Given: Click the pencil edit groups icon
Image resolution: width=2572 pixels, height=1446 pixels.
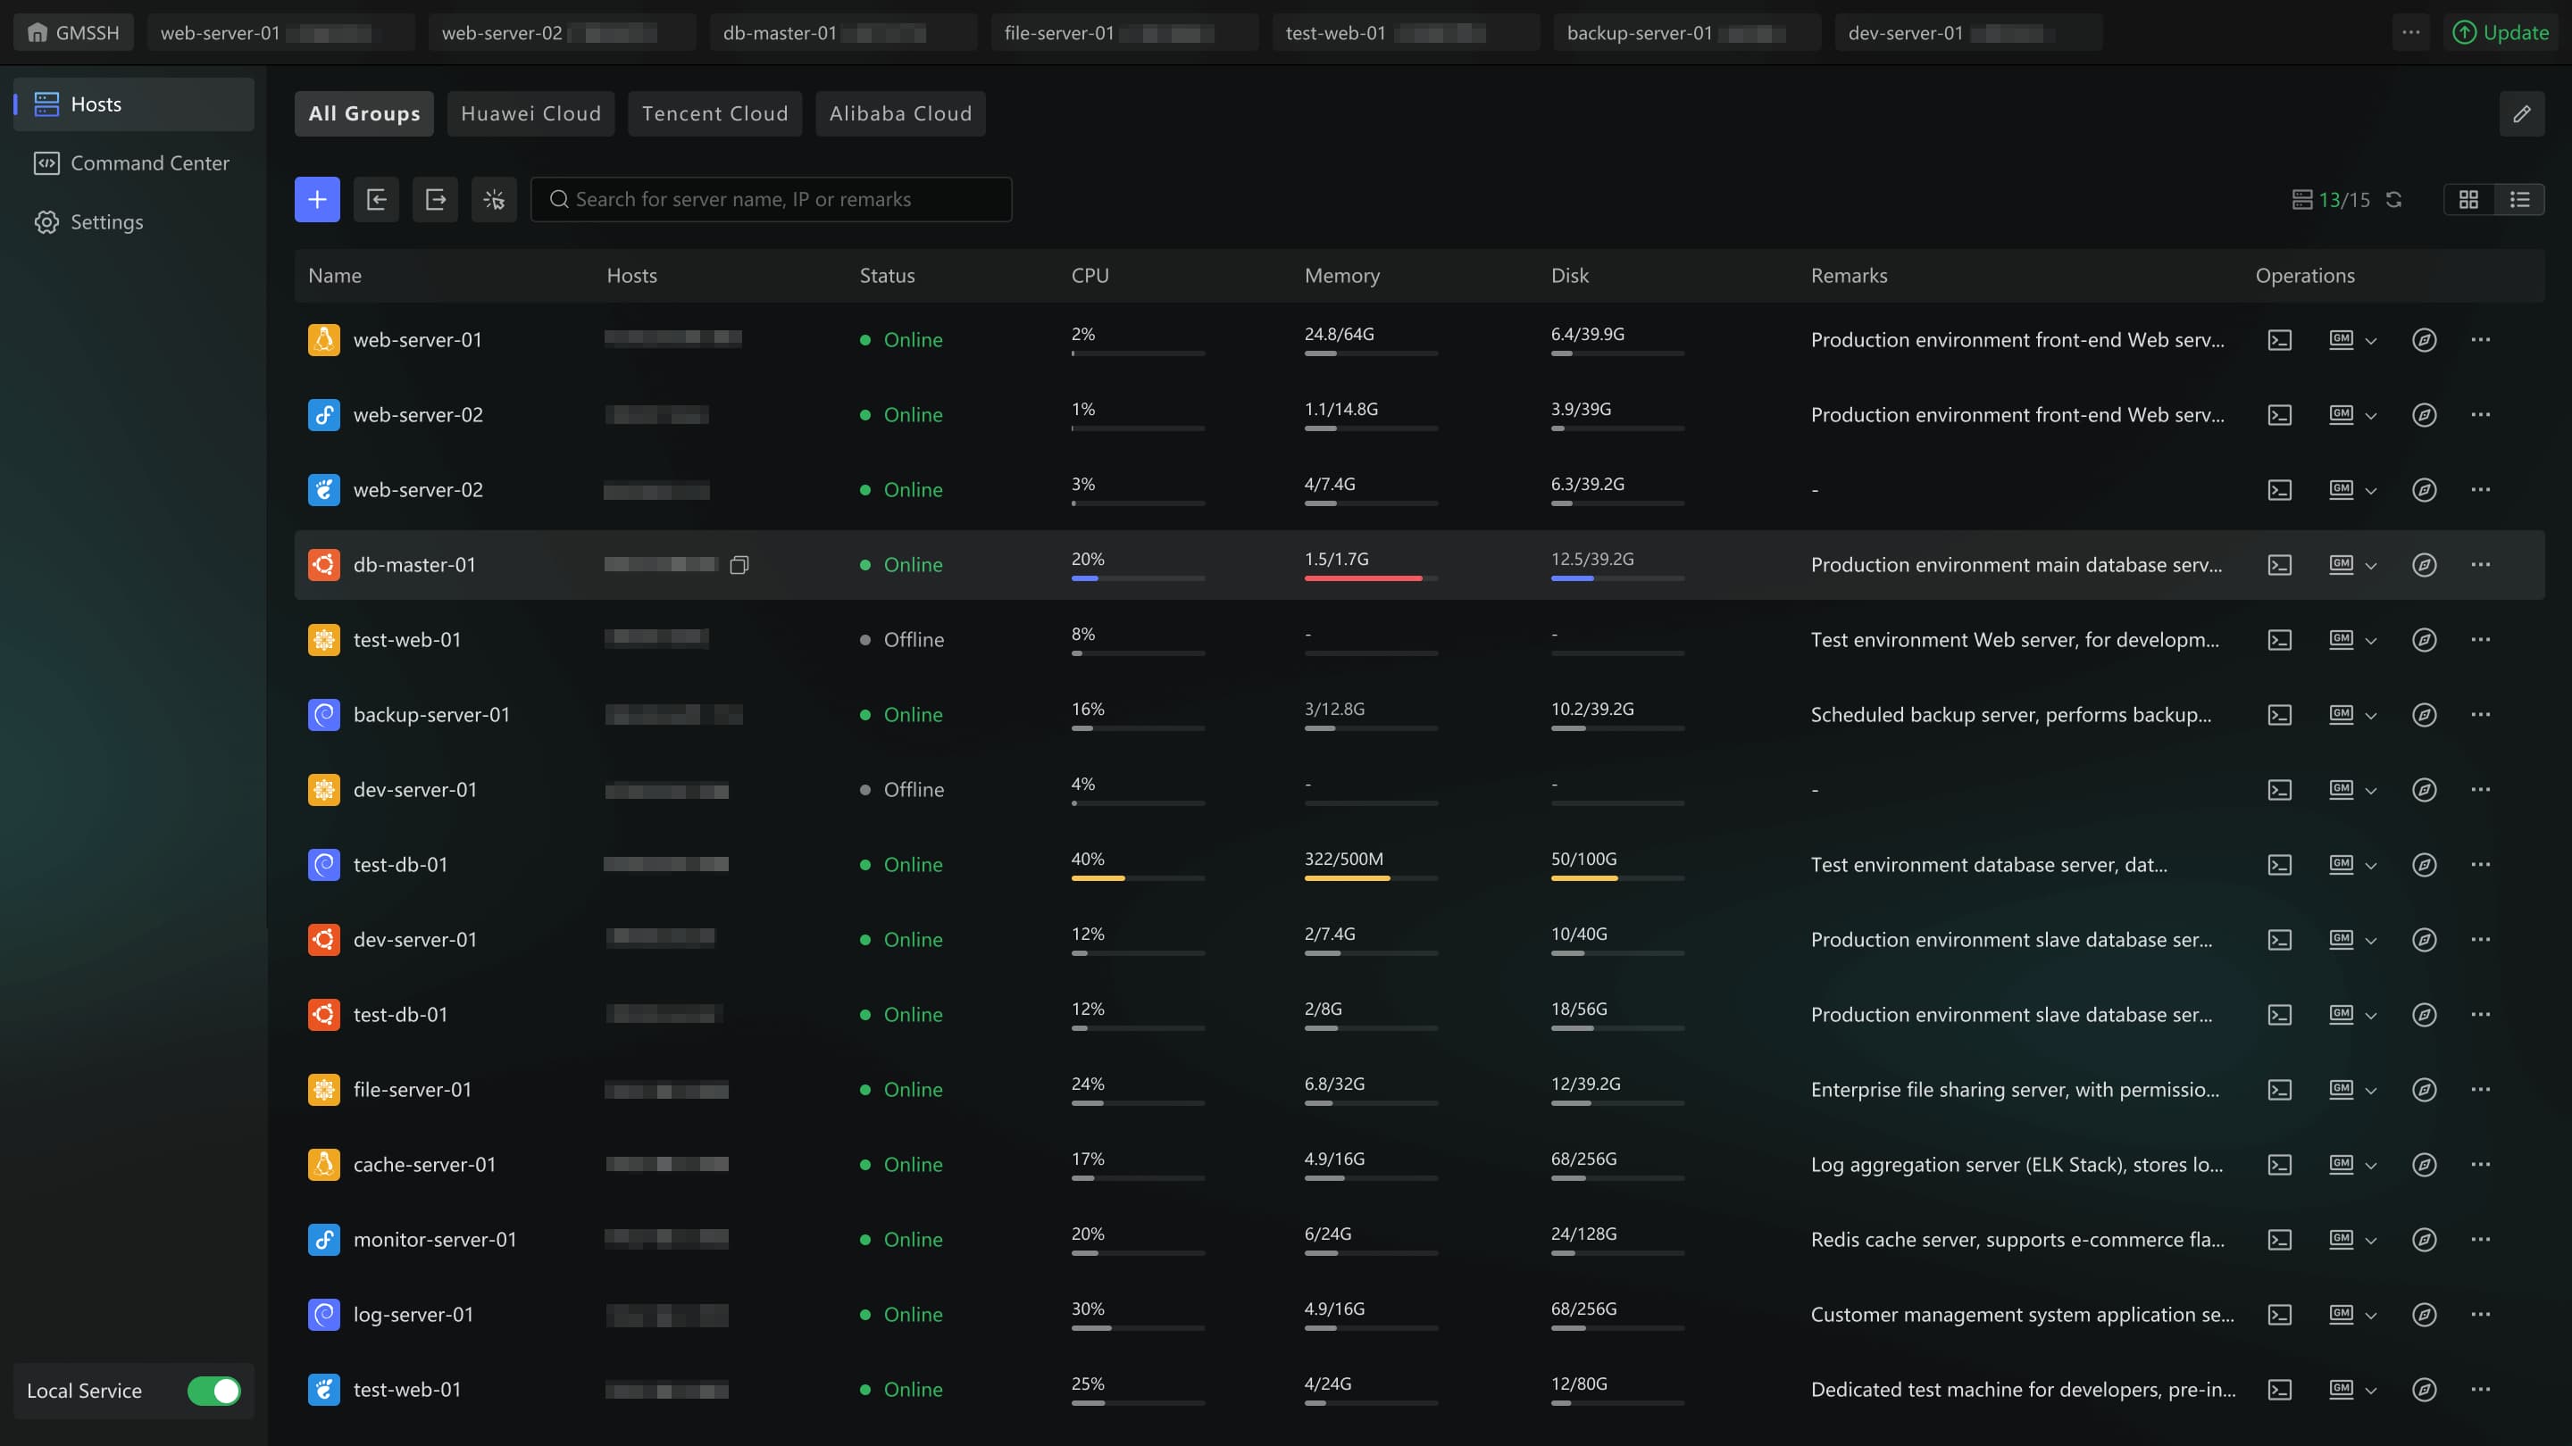Looking at the screenshot, I should pos(2521,113).
